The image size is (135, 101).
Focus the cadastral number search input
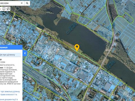[10, 3]
